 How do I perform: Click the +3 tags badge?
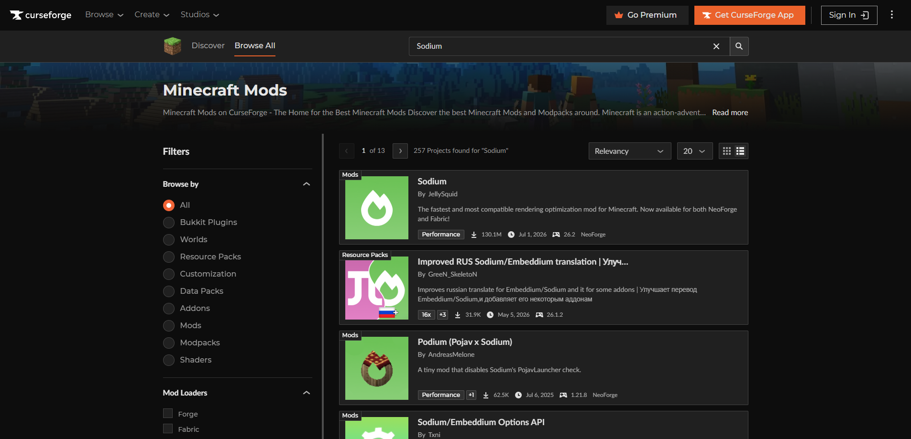click(442, 315)
